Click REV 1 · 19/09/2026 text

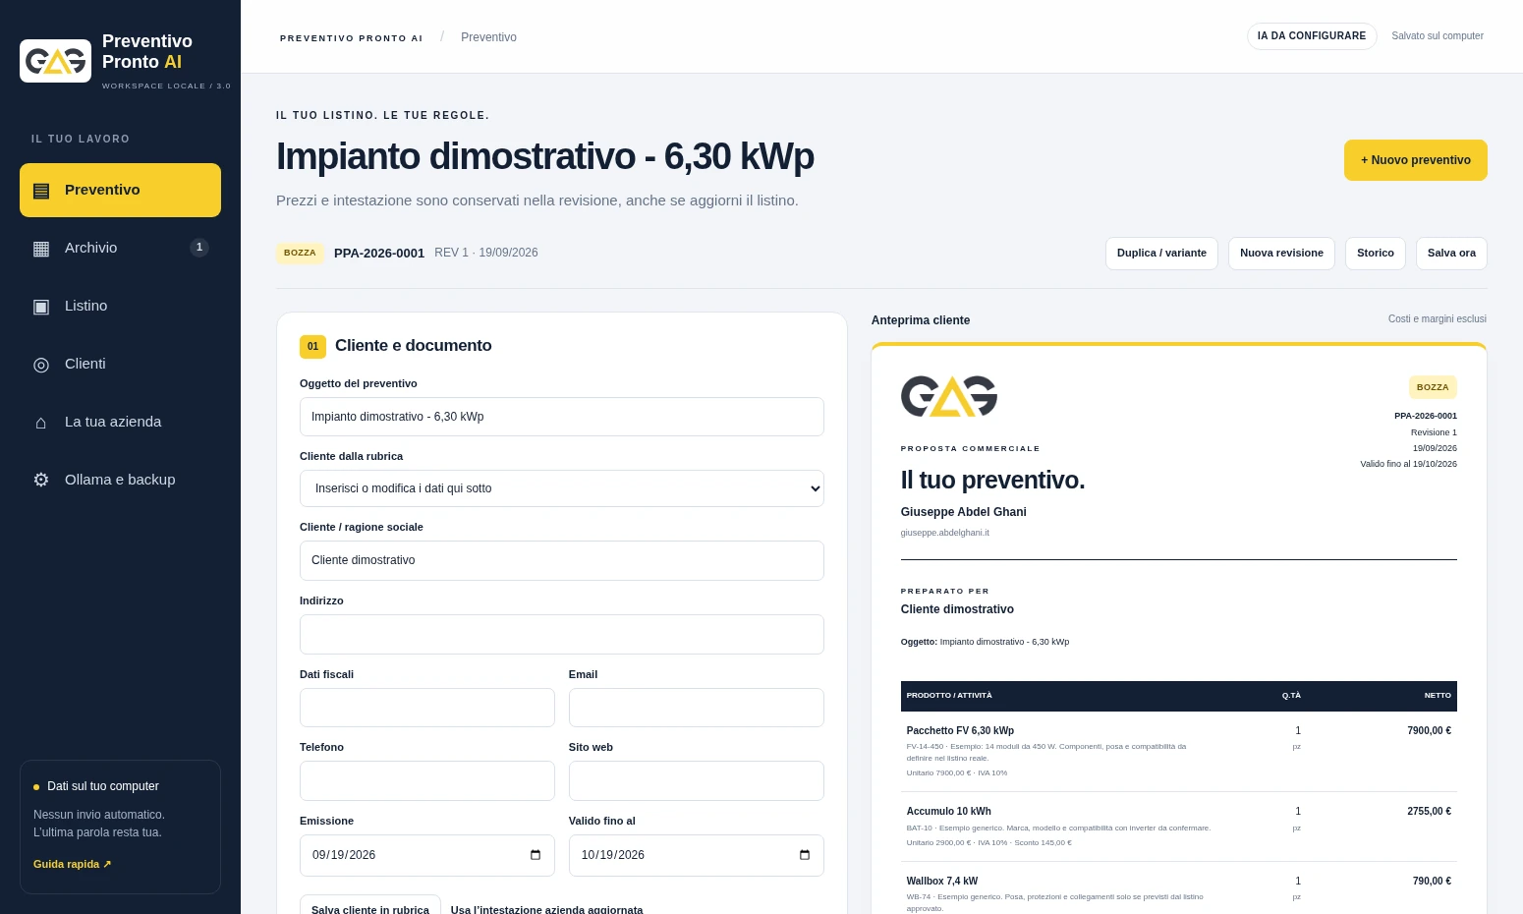pyautogui.click(x=486, y=254)
